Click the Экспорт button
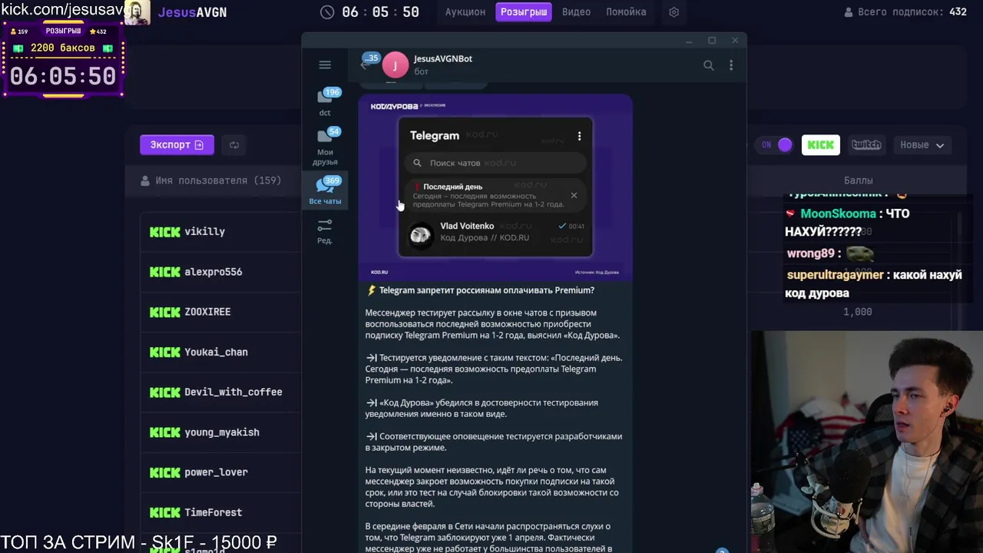This screenshot has width=983, height=553. click(177, 144)
